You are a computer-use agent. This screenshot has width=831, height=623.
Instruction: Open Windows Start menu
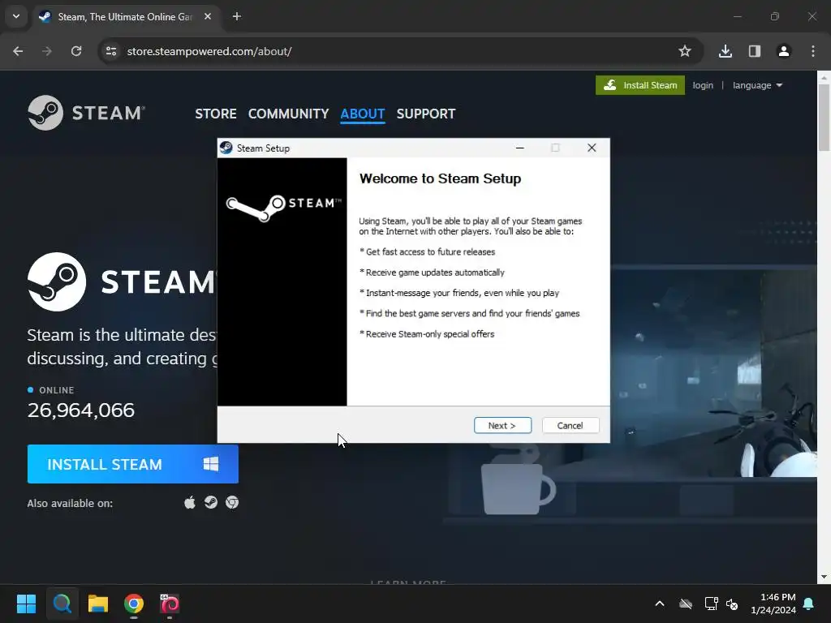coord(26,604)
